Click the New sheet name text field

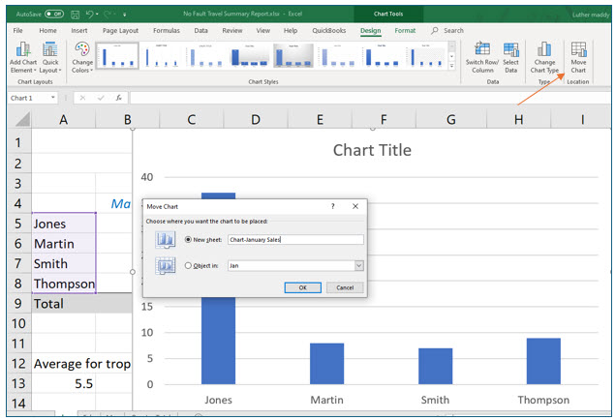coord(295,239)
